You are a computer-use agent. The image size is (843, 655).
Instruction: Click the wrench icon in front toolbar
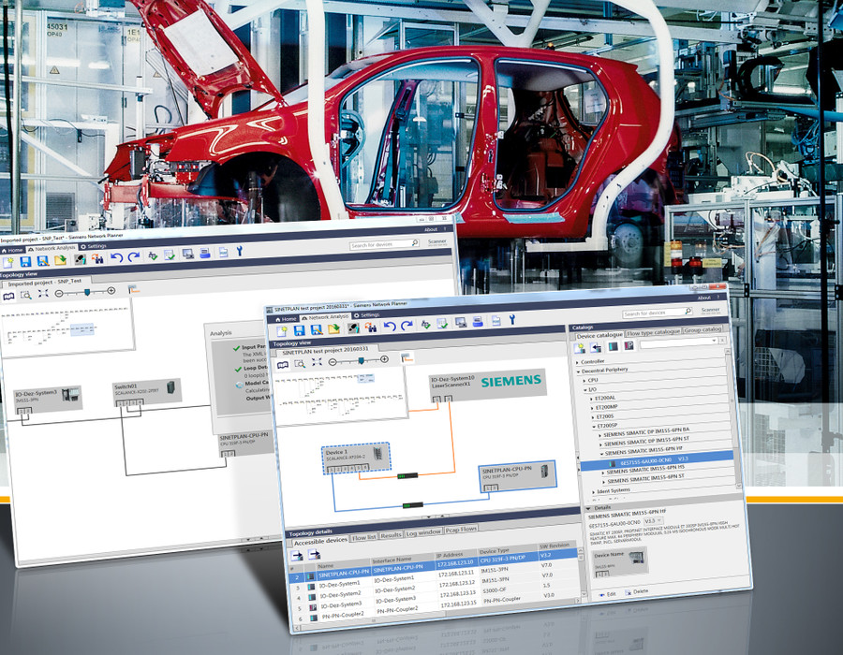click(512, 320)
